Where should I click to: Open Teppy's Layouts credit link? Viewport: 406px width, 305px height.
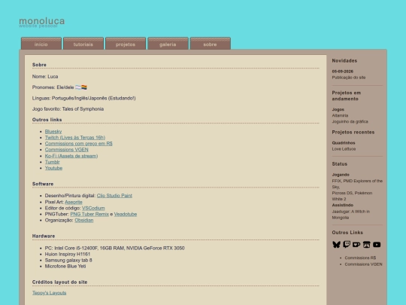49,293
